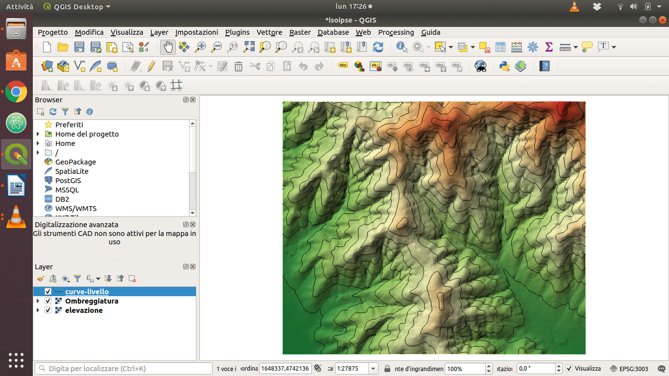The width and height of the screenshot is (669, 376).
Task: Create a new Shapefile layer
Action: pos(79,66)
